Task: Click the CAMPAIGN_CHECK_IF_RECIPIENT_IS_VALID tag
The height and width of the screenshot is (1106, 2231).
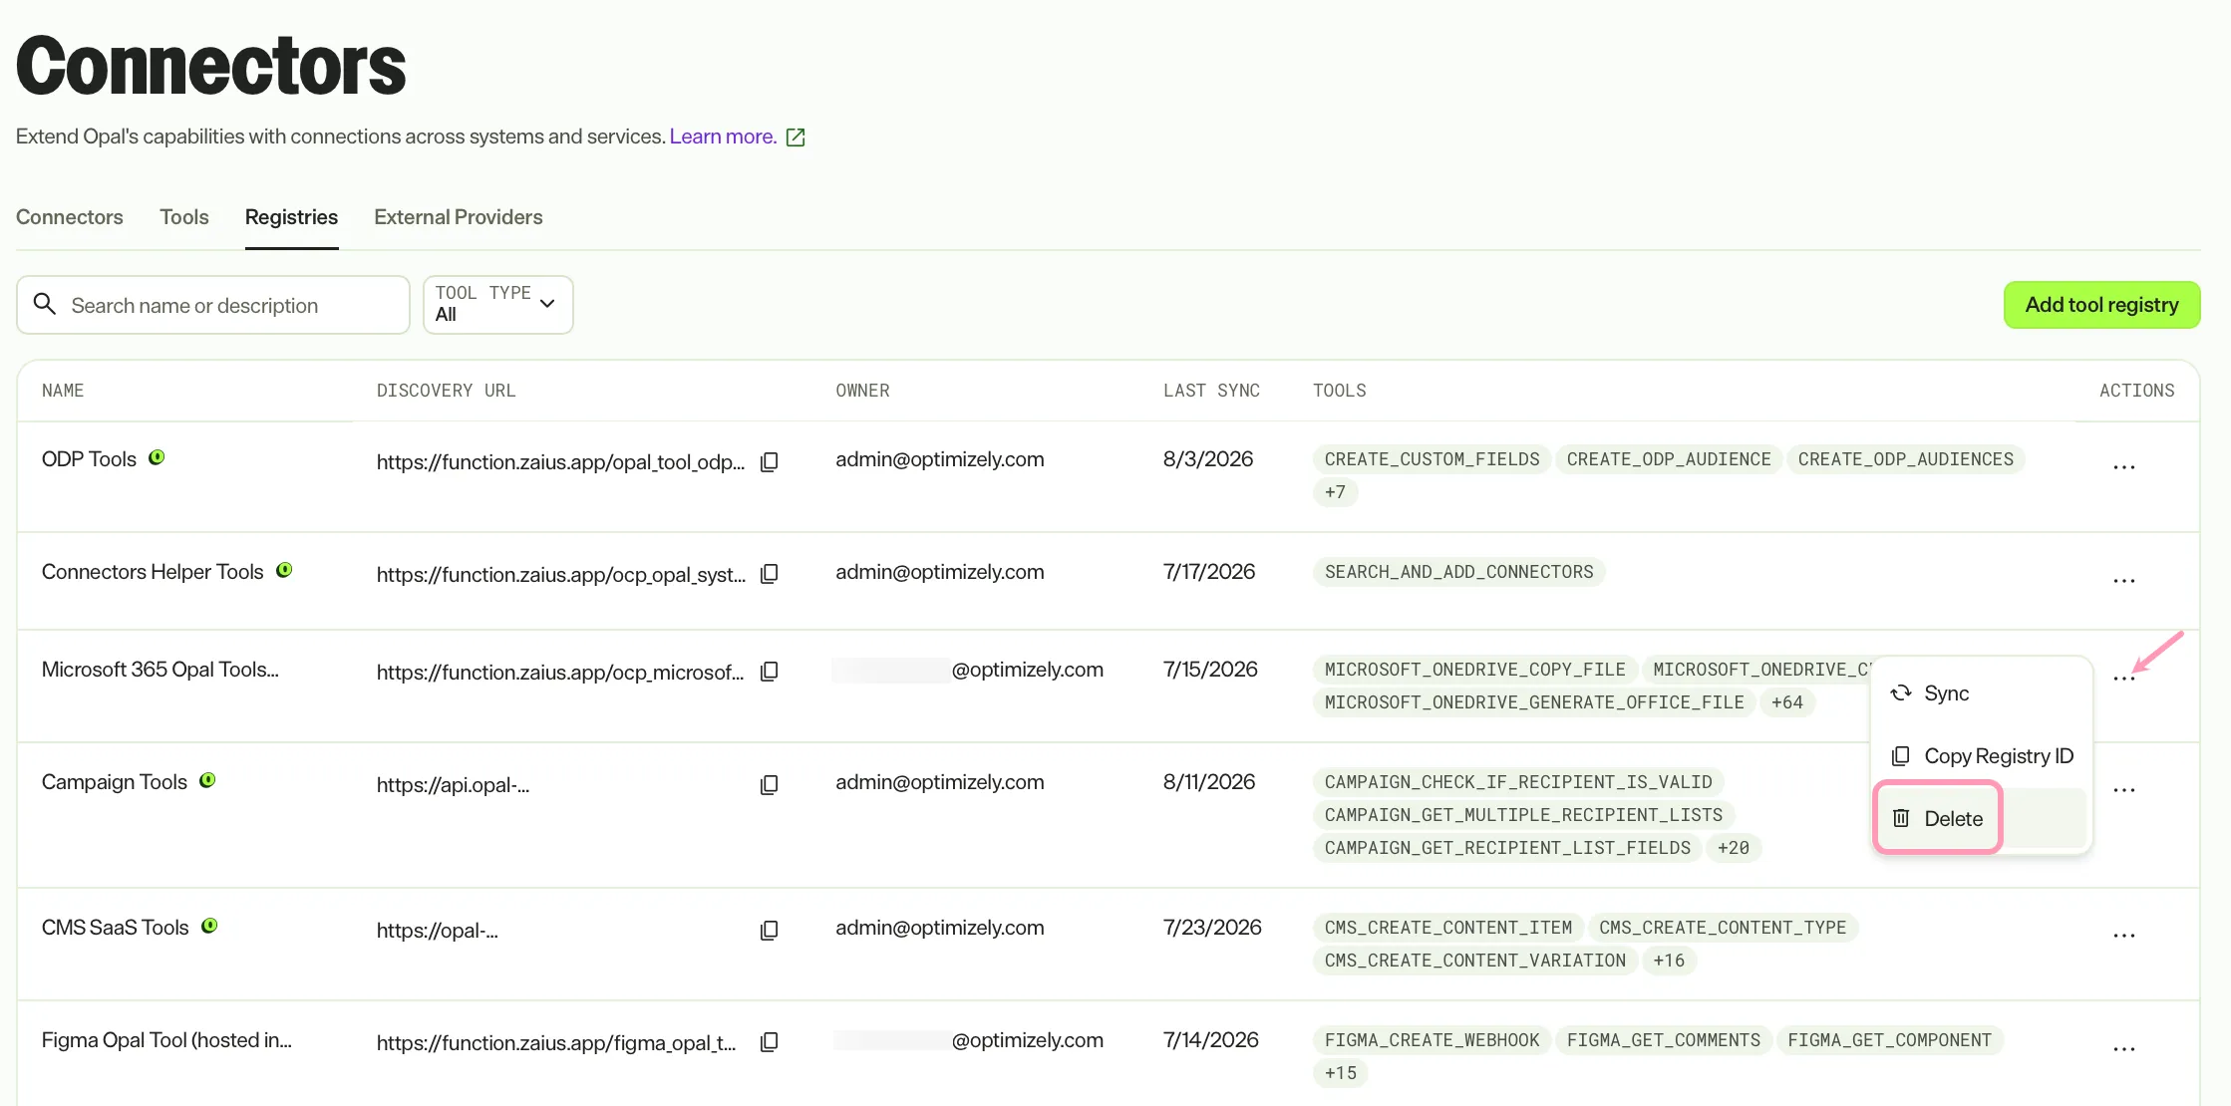Action: tap(1518, 782)
